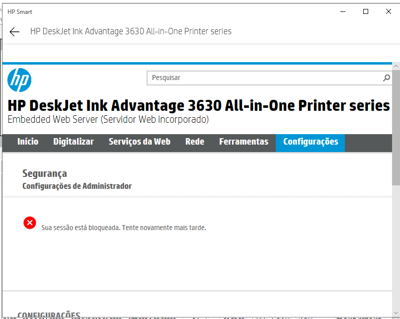Minimize the HP Smart window
400x319 pixels.
coord(342,11)
